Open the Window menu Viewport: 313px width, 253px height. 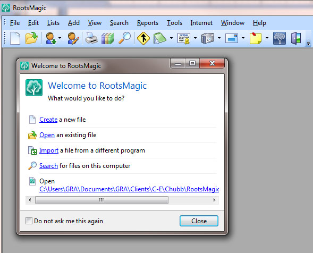pyautogui.click(x=233, y=23)
